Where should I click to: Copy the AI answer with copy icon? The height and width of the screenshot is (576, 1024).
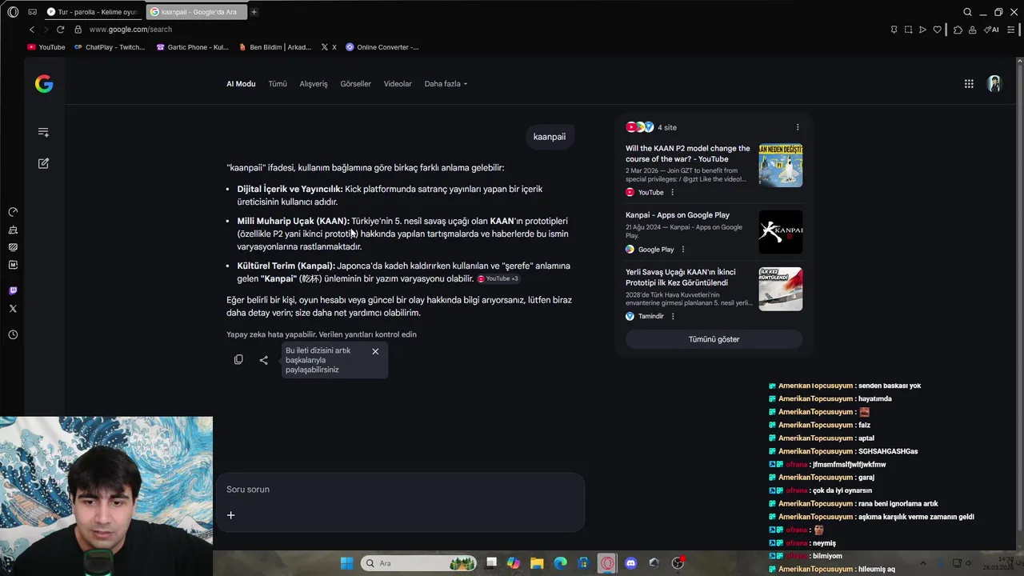[x=238, y=360]
